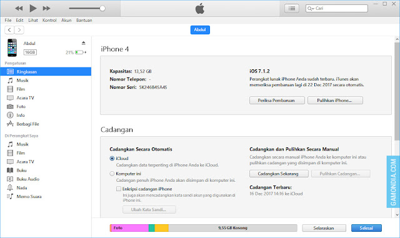Adjust the volume slider knob

point(102,8)
